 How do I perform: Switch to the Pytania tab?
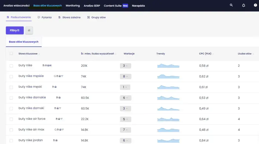pos(44,17)
